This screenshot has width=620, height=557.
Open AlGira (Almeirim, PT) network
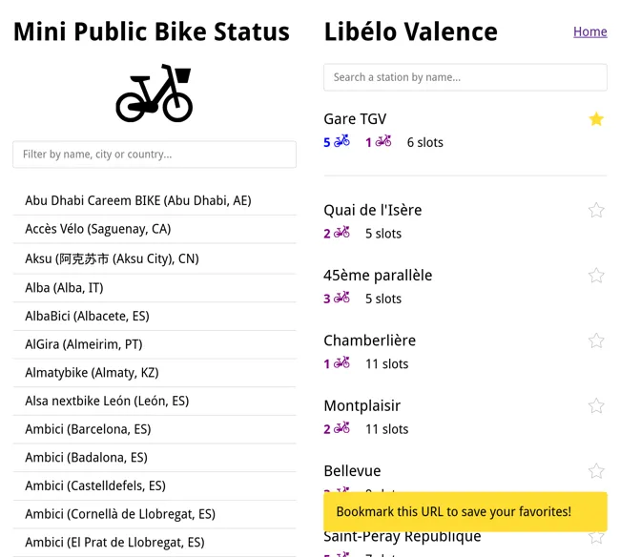coord(155,344)
